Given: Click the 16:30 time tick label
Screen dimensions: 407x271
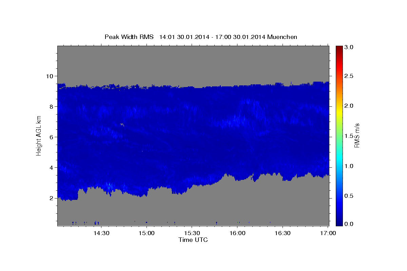Looking at the screenshot, I should 283,233.
